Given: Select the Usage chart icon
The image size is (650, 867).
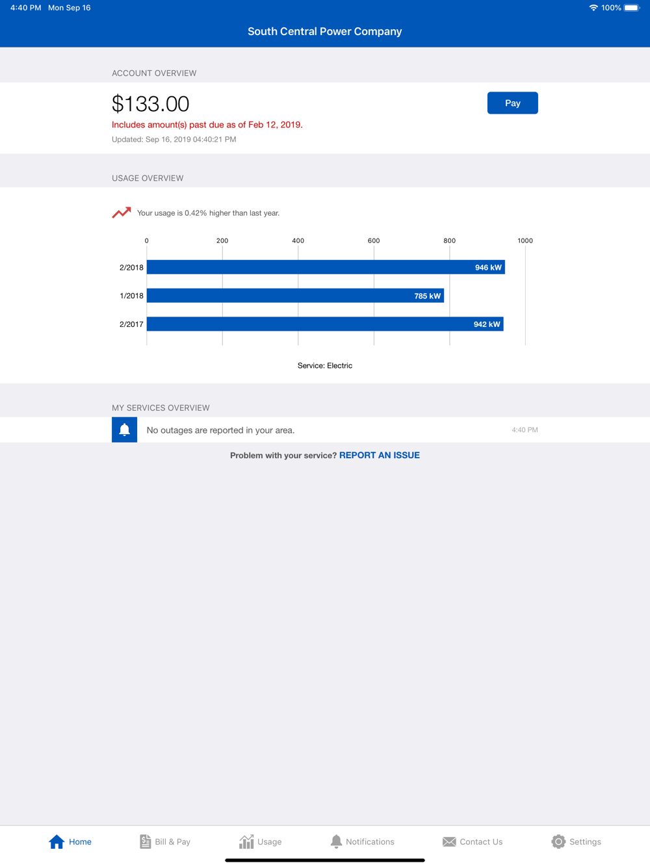Looking at the screenshot, I should pyautogui.click(x=246, y=842).
